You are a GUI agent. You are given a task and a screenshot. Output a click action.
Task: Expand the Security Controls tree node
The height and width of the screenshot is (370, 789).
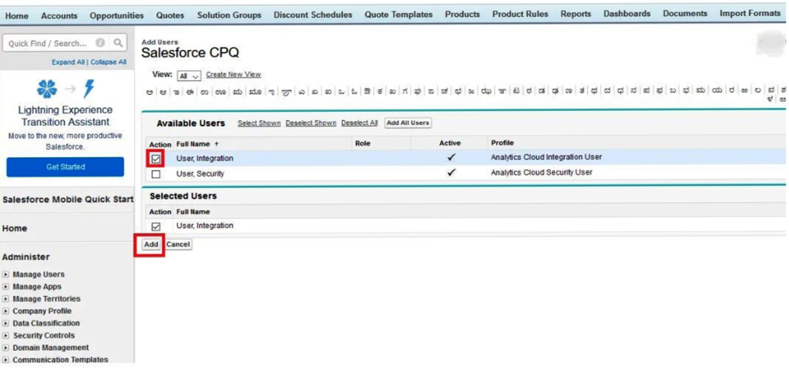point(6,336)
